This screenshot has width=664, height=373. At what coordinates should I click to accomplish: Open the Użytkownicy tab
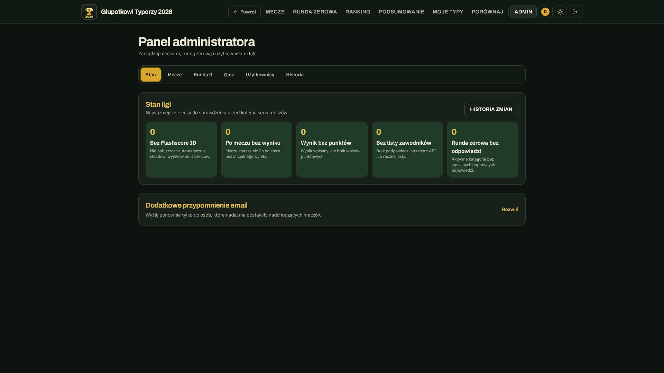tap(260, 75)
